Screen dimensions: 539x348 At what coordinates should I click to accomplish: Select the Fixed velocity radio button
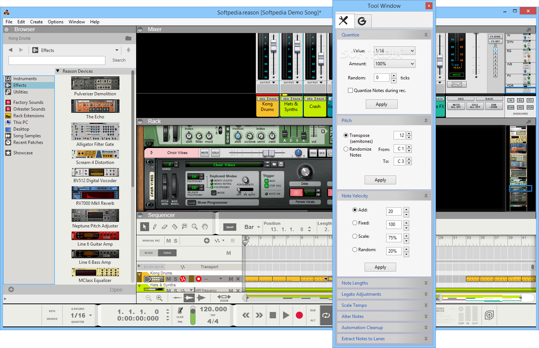[355, 223]
